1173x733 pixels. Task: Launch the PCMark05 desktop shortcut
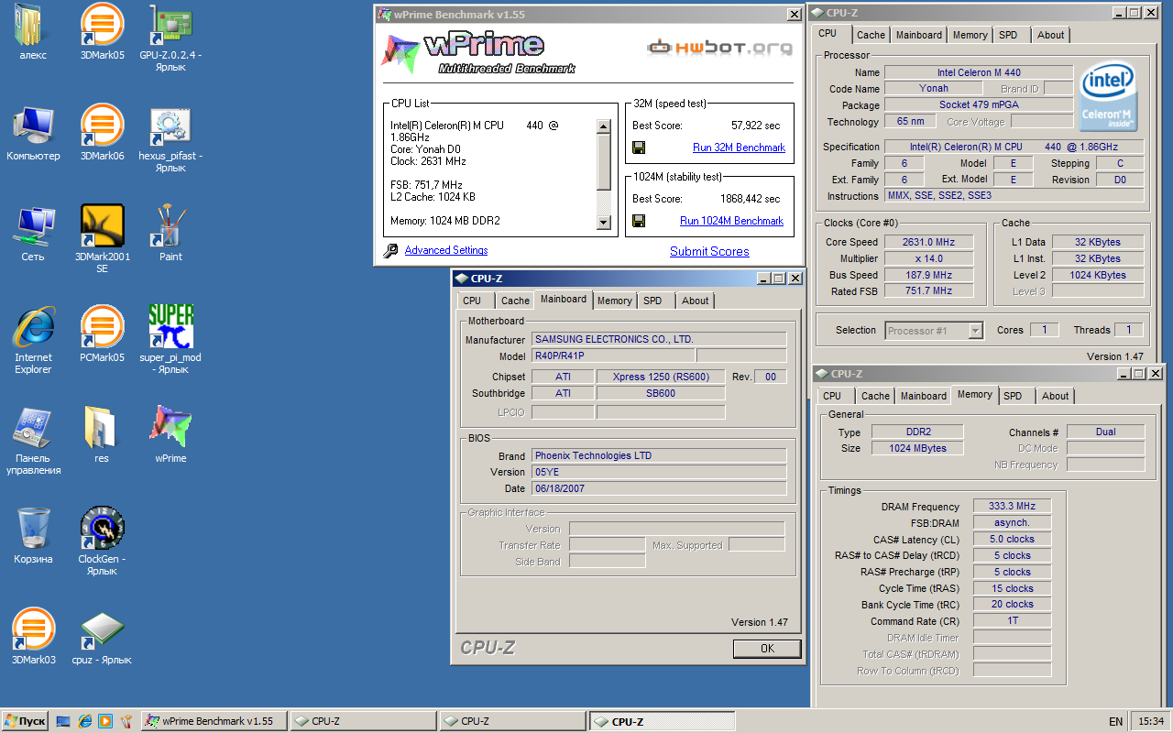[102, 328]
